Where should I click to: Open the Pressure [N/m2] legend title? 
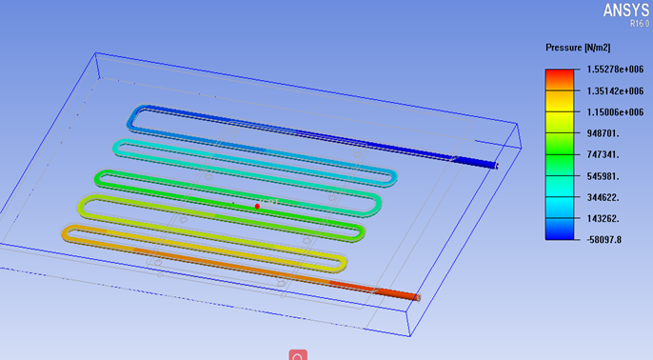578,48
